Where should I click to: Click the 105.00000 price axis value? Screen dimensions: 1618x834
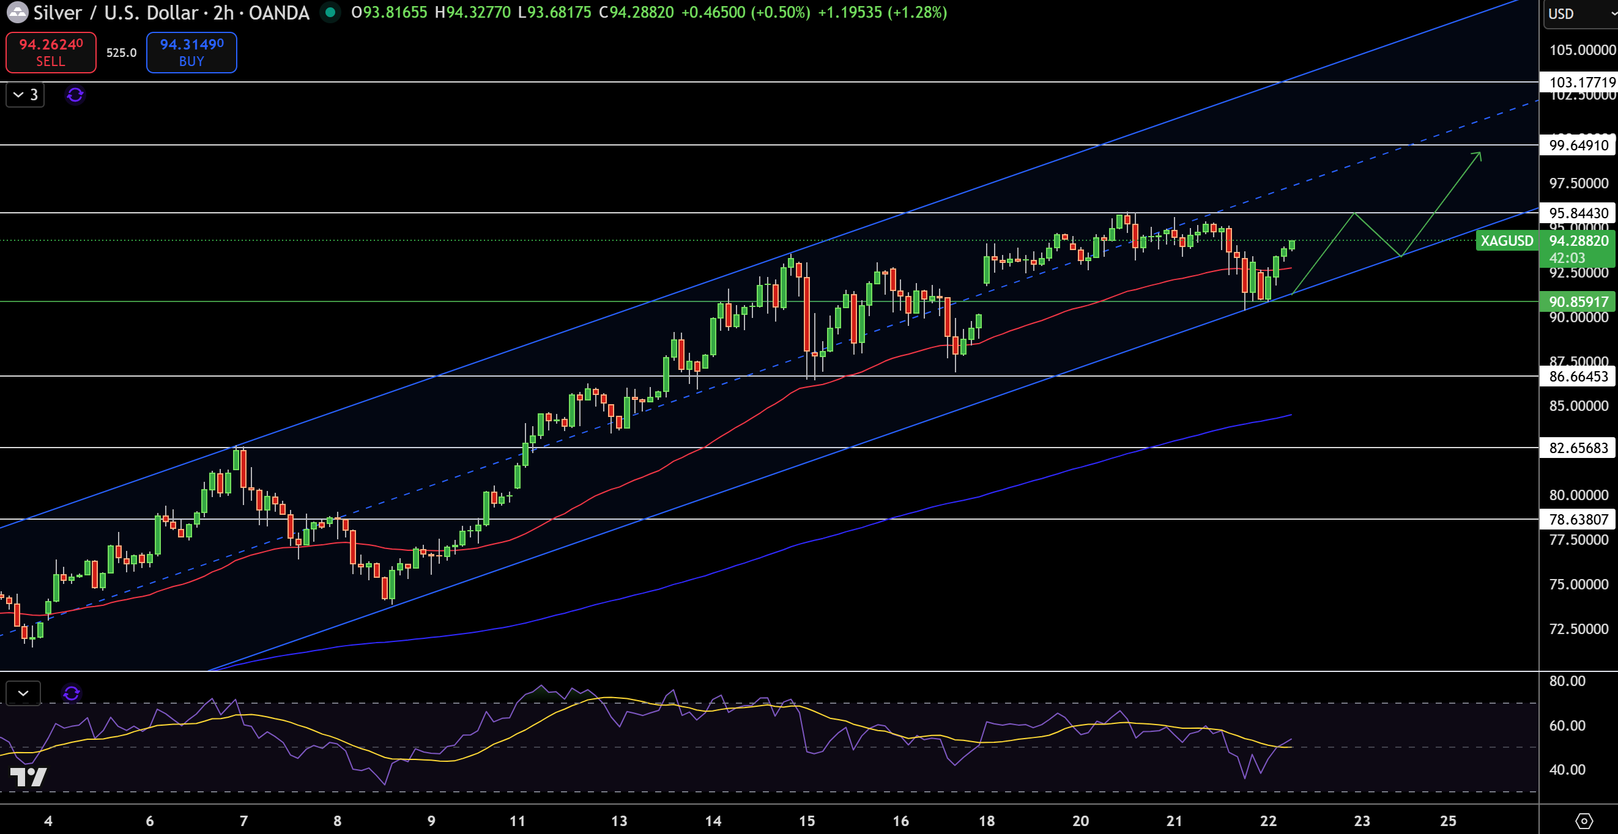coord(1582,50)
